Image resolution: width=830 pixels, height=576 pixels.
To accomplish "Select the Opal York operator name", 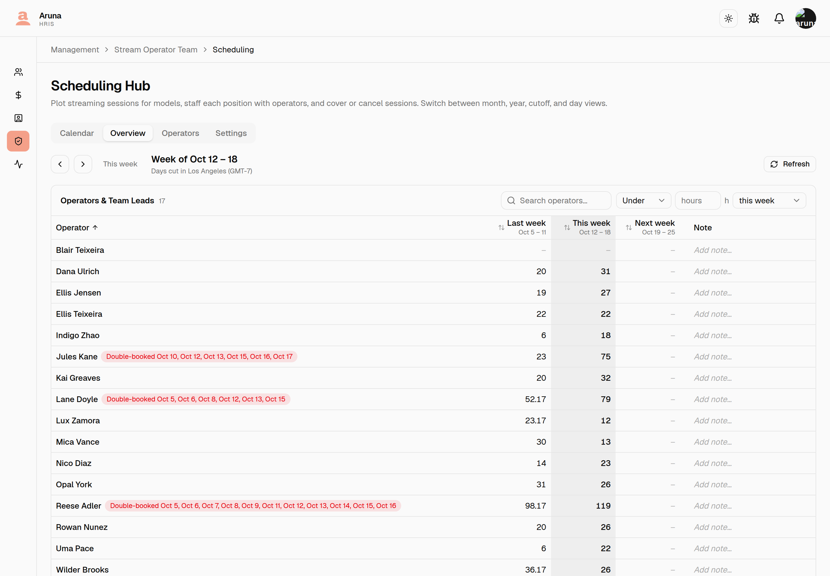I will coord(74,485).
